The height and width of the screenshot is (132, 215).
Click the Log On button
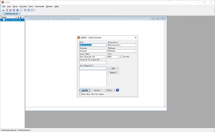click(85, 90)
